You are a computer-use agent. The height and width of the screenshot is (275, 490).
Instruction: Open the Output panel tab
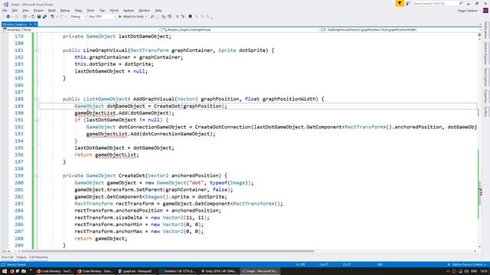[21, 257]
